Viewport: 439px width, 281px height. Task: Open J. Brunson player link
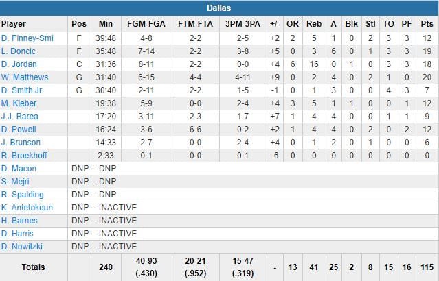coord(21,143)
